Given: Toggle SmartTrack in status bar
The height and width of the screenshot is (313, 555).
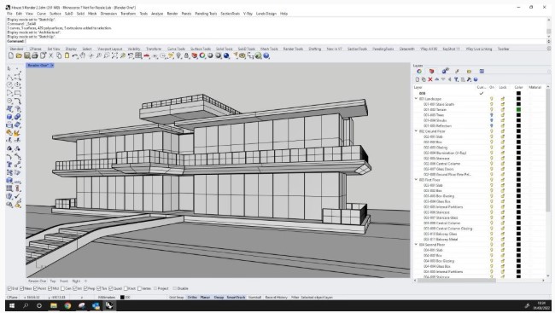Looking at the screenshot, I should (236, 298).
